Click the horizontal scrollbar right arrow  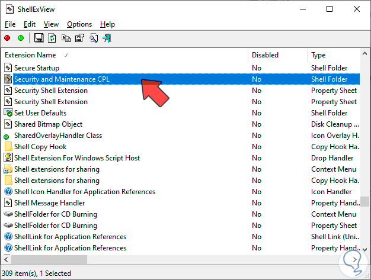(x=356, y=259)
